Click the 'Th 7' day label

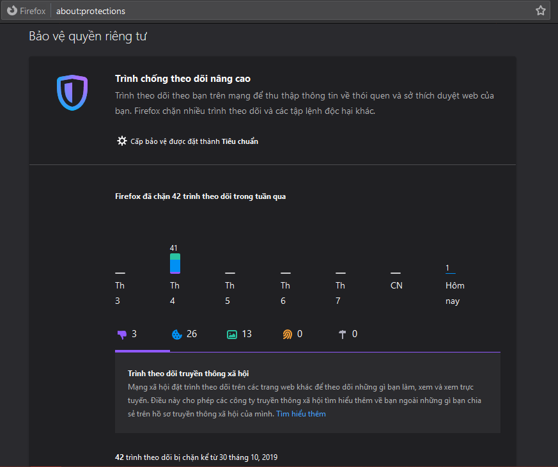pos(340,293)
